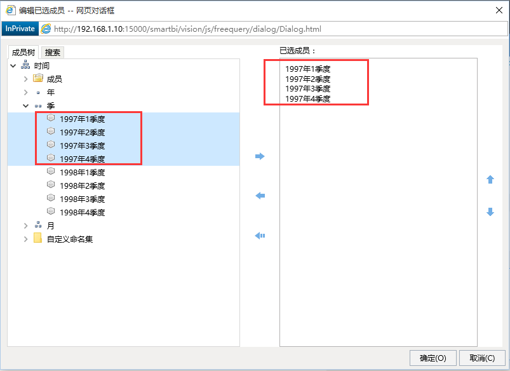
Task: Click the 月 label in the tree
Action: pyautogui.click(x=50, y=226)
